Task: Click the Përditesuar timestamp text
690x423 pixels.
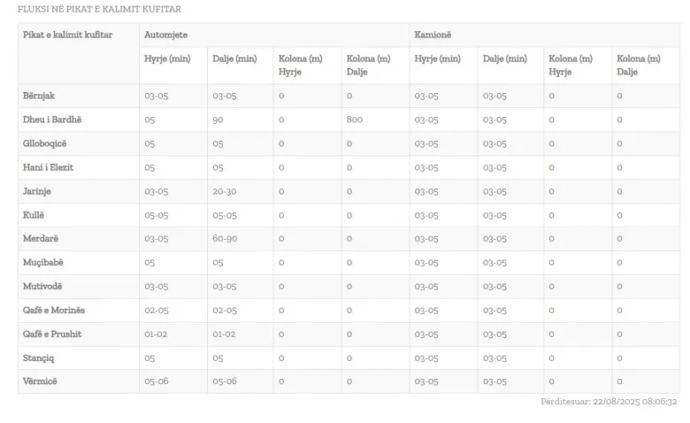Action: tap(609, 402)
